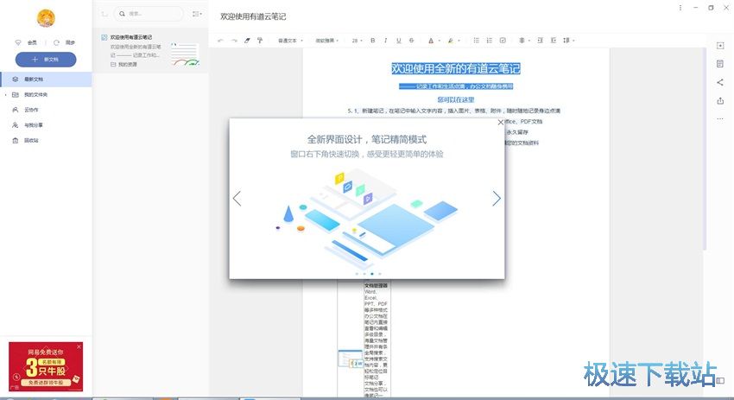This screenshot has height=400, width=734.
Task: Click the 3只牛股 advertisement banner
Action: click(46, 366)
